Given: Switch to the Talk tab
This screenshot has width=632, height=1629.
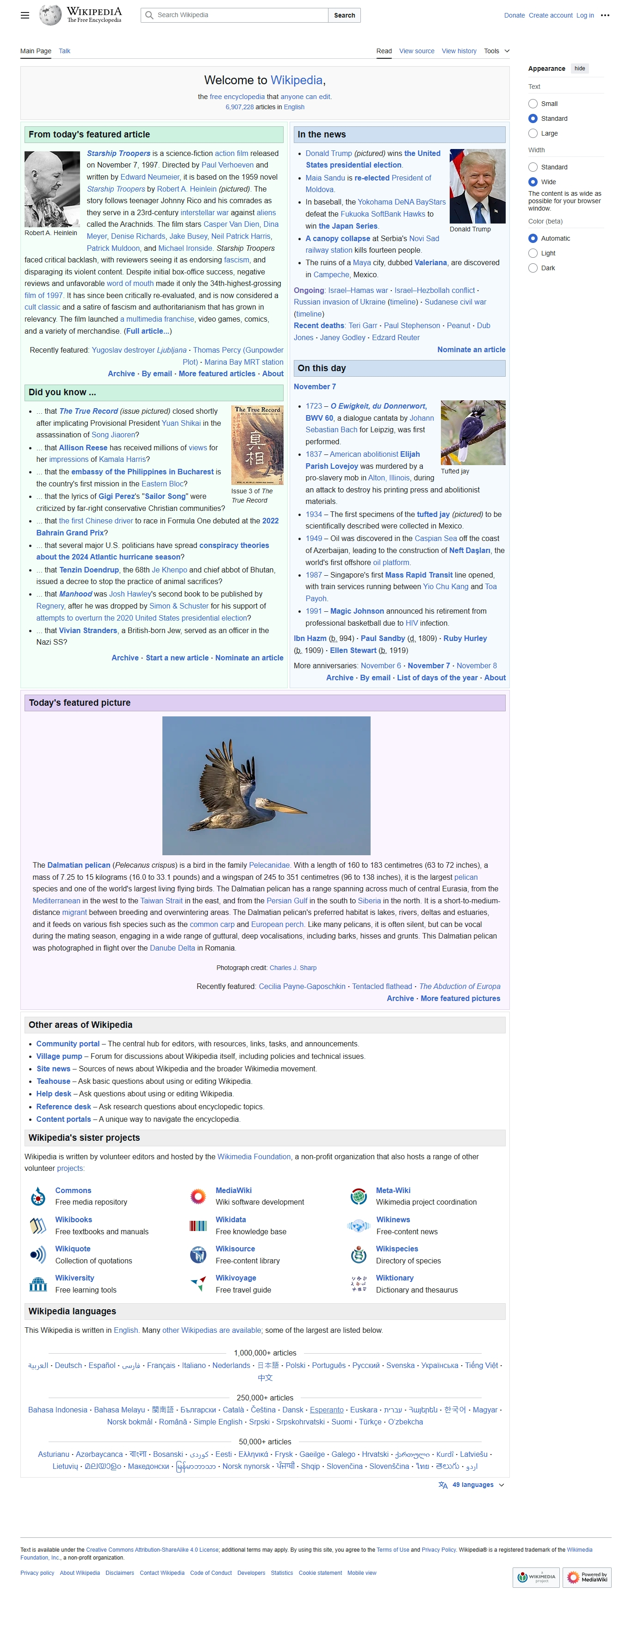Looking at the screenshot, I should 64,51.
